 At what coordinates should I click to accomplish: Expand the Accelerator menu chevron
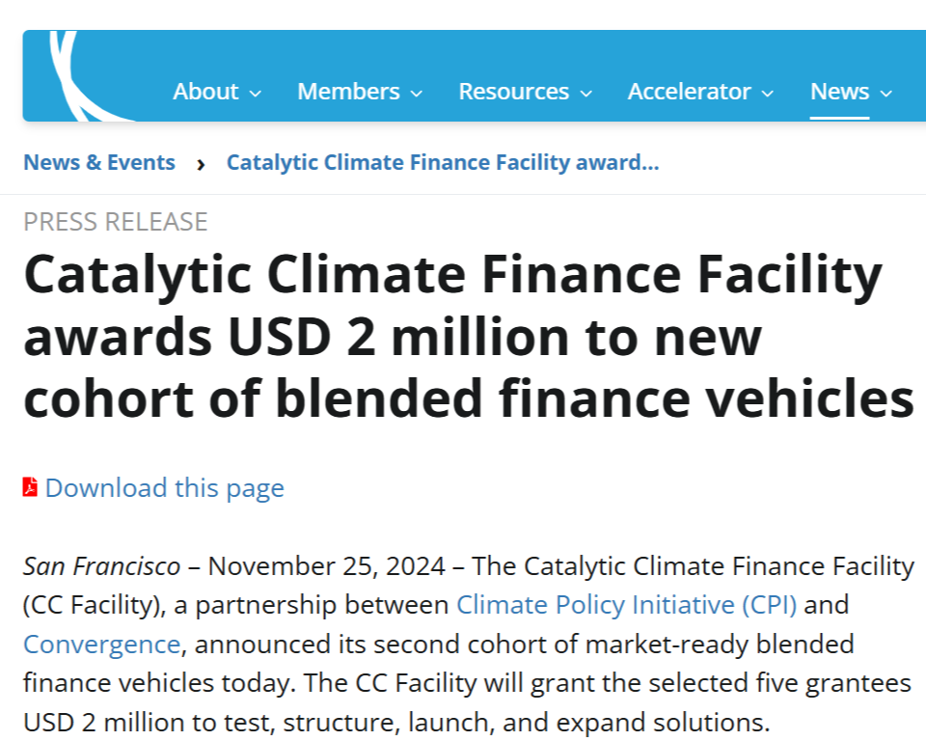[767, 94]
